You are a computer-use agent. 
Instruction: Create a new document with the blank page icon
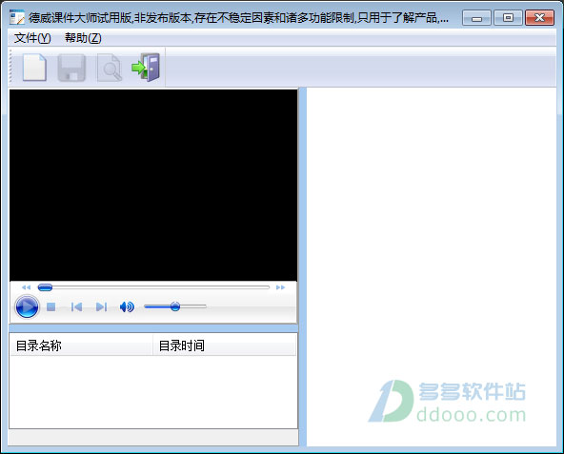34,68
